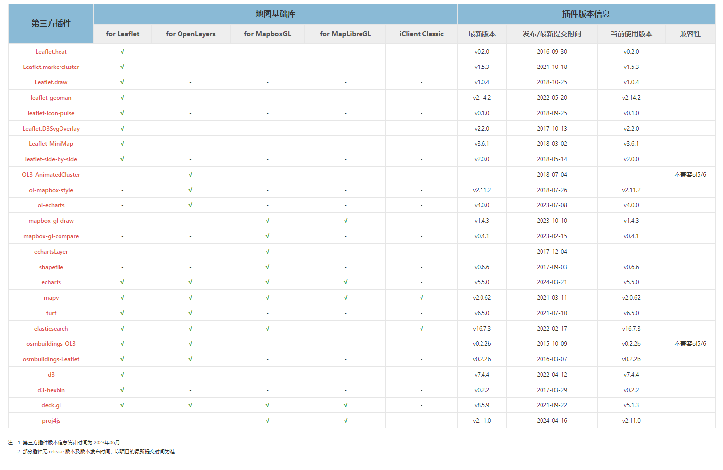Click the iClient Classic column header

pyautogui.click(x=422, y=34)
